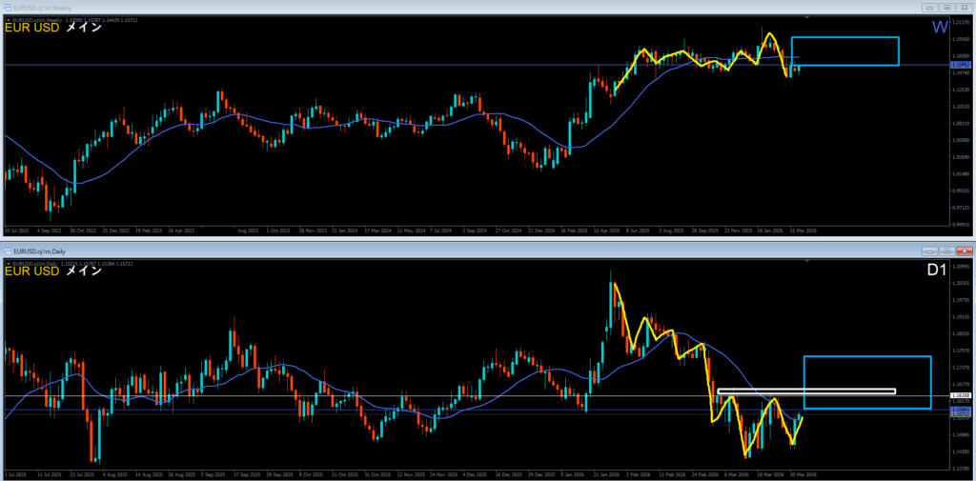Select the white D1 timeframe label
This screenshot has width=976, height=481.
(938, 271)
